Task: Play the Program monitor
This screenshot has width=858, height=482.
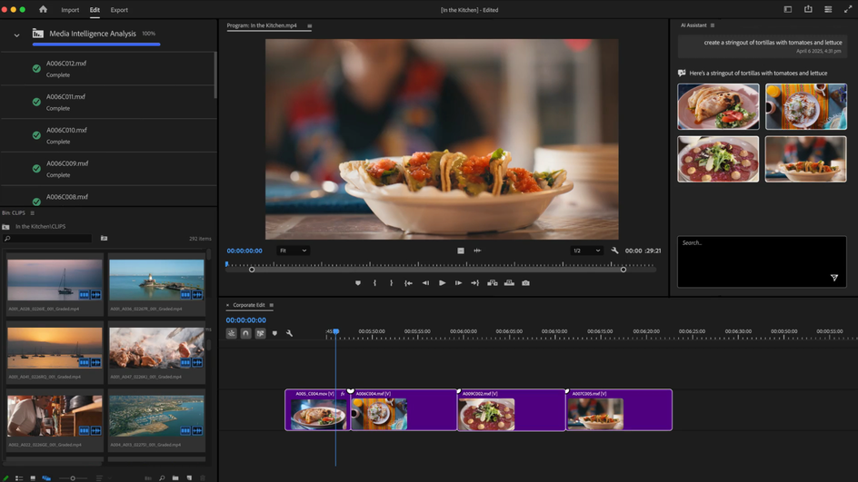Action: pos(442,283)
